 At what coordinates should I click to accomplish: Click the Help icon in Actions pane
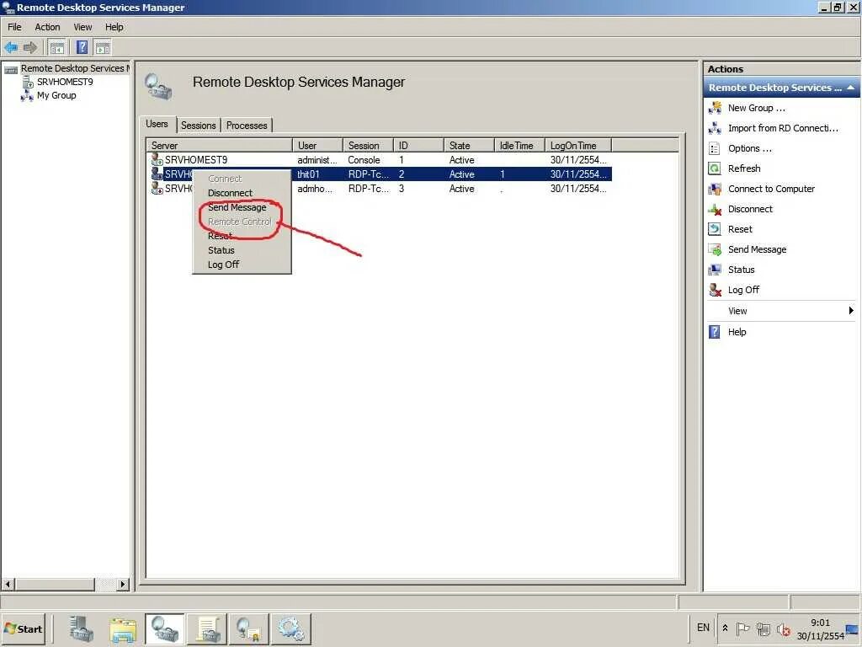tap(715, 332)
